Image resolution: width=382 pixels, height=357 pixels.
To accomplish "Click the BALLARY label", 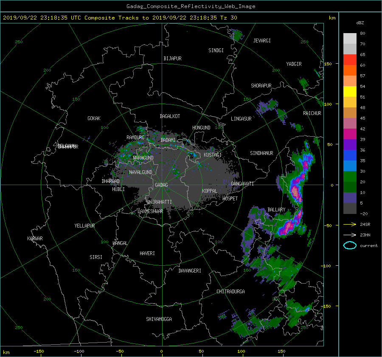I will click(276, 210).
